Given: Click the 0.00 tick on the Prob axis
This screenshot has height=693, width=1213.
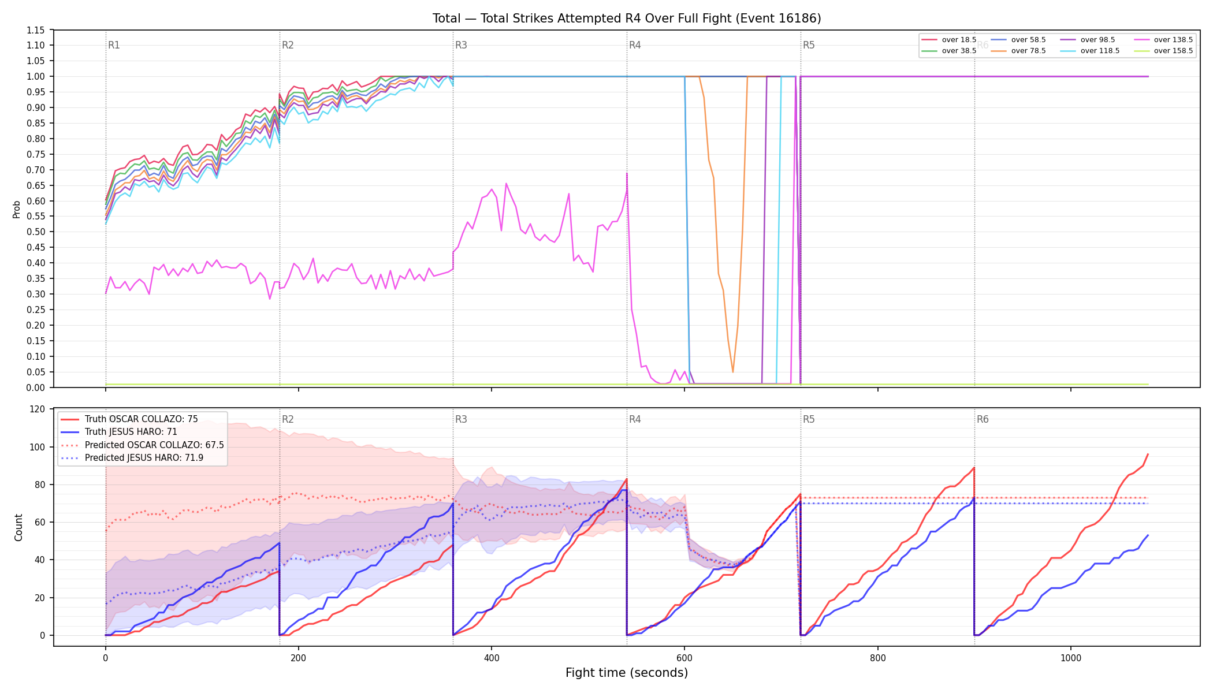Looking at the screenshot, I should coord(36,388).
